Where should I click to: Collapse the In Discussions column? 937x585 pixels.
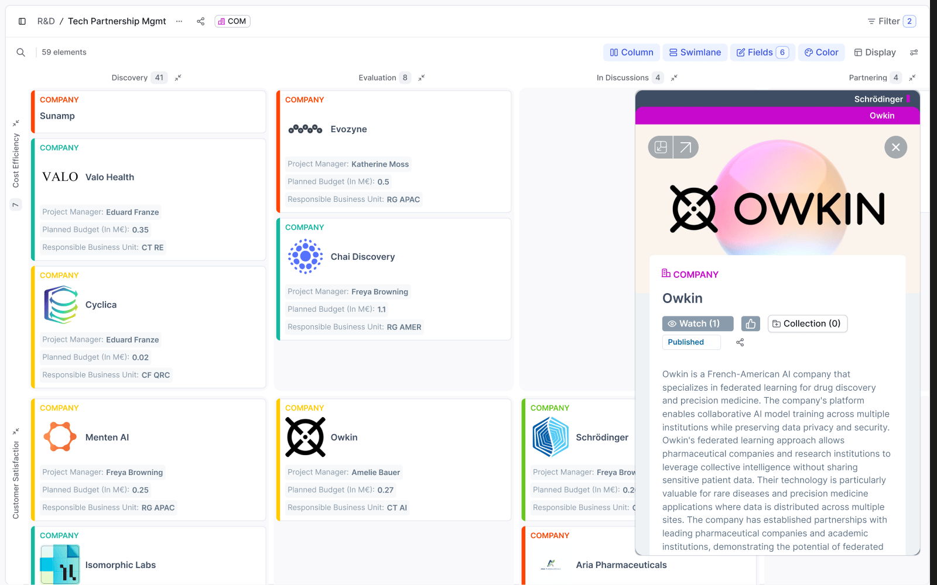pyautogui.click(x=674, y=77)
